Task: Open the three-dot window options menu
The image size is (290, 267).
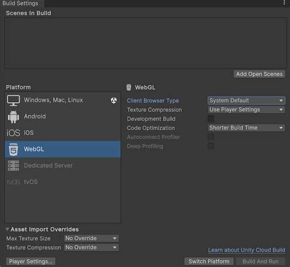Action: pos(284,2)
